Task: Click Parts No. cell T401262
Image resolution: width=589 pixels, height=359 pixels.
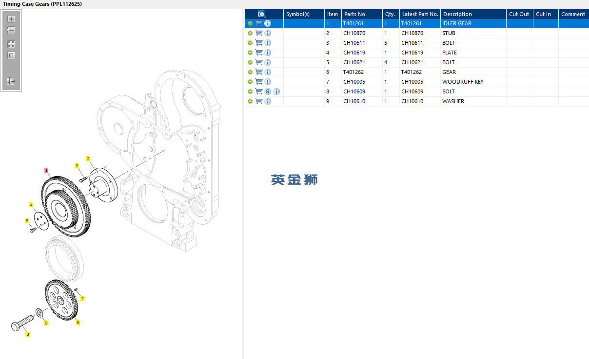Action: pos(361,72)
